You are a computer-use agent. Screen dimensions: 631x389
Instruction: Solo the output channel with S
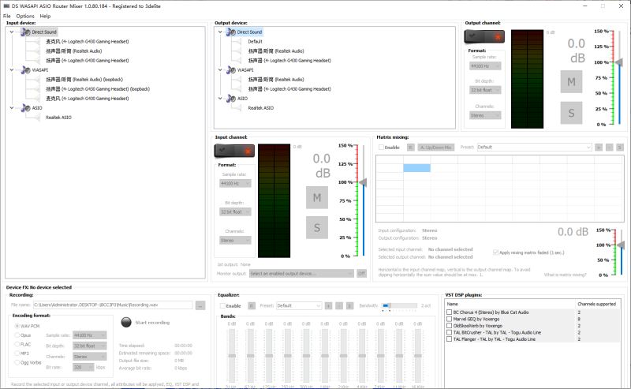click(x=571, y=113)
